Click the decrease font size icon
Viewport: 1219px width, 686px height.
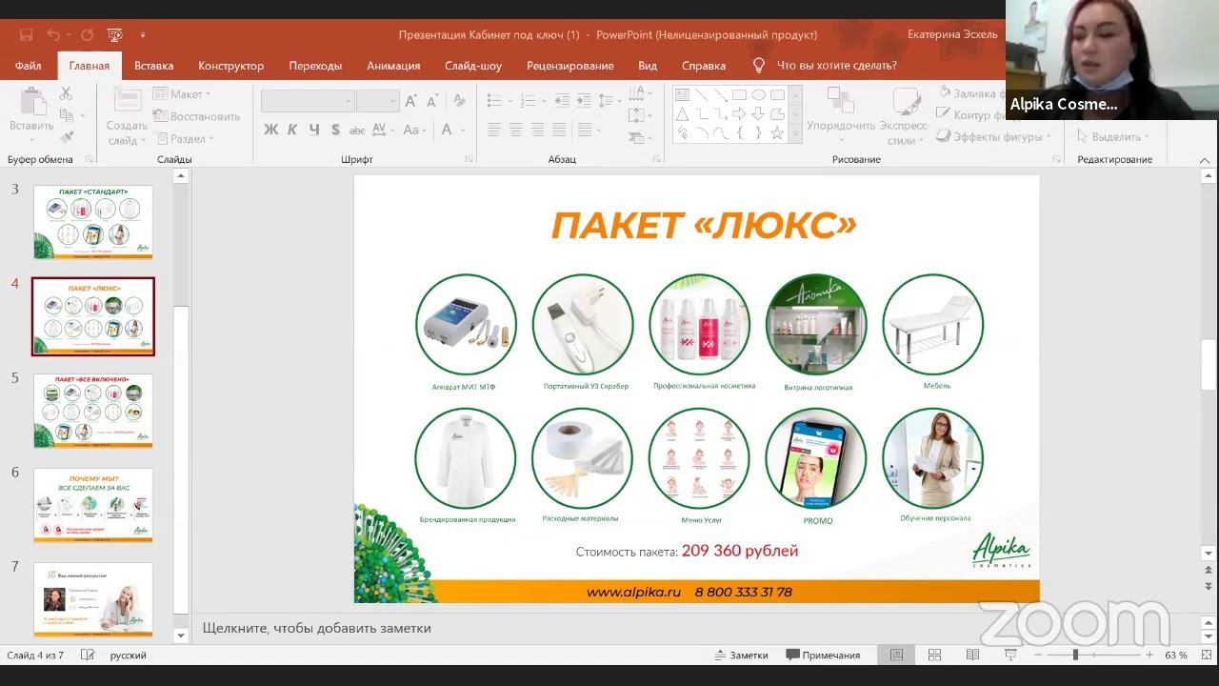433,101
